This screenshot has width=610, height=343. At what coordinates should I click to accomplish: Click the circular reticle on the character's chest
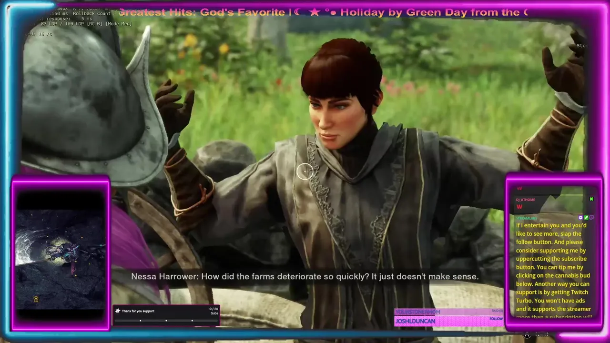click(x=305, y=171)
